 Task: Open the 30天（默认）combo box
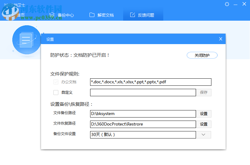pyautogui.click(x=143, y=135)
